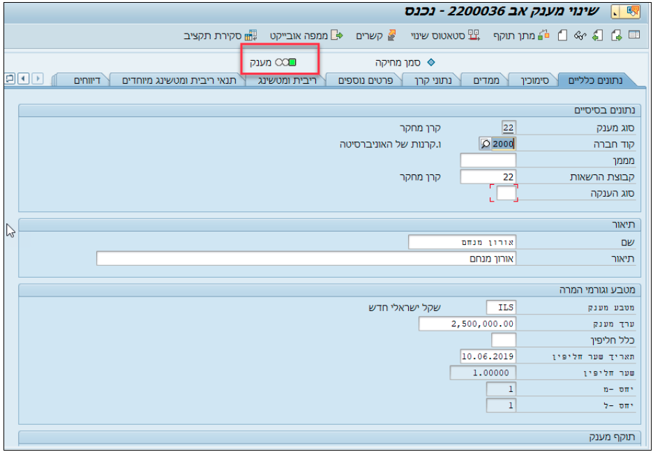Image resolution: width=653 pixels, height=452 pixels.
Task: Click קרן מחקר text beside סוג מענק
Action: coord(420,128)
